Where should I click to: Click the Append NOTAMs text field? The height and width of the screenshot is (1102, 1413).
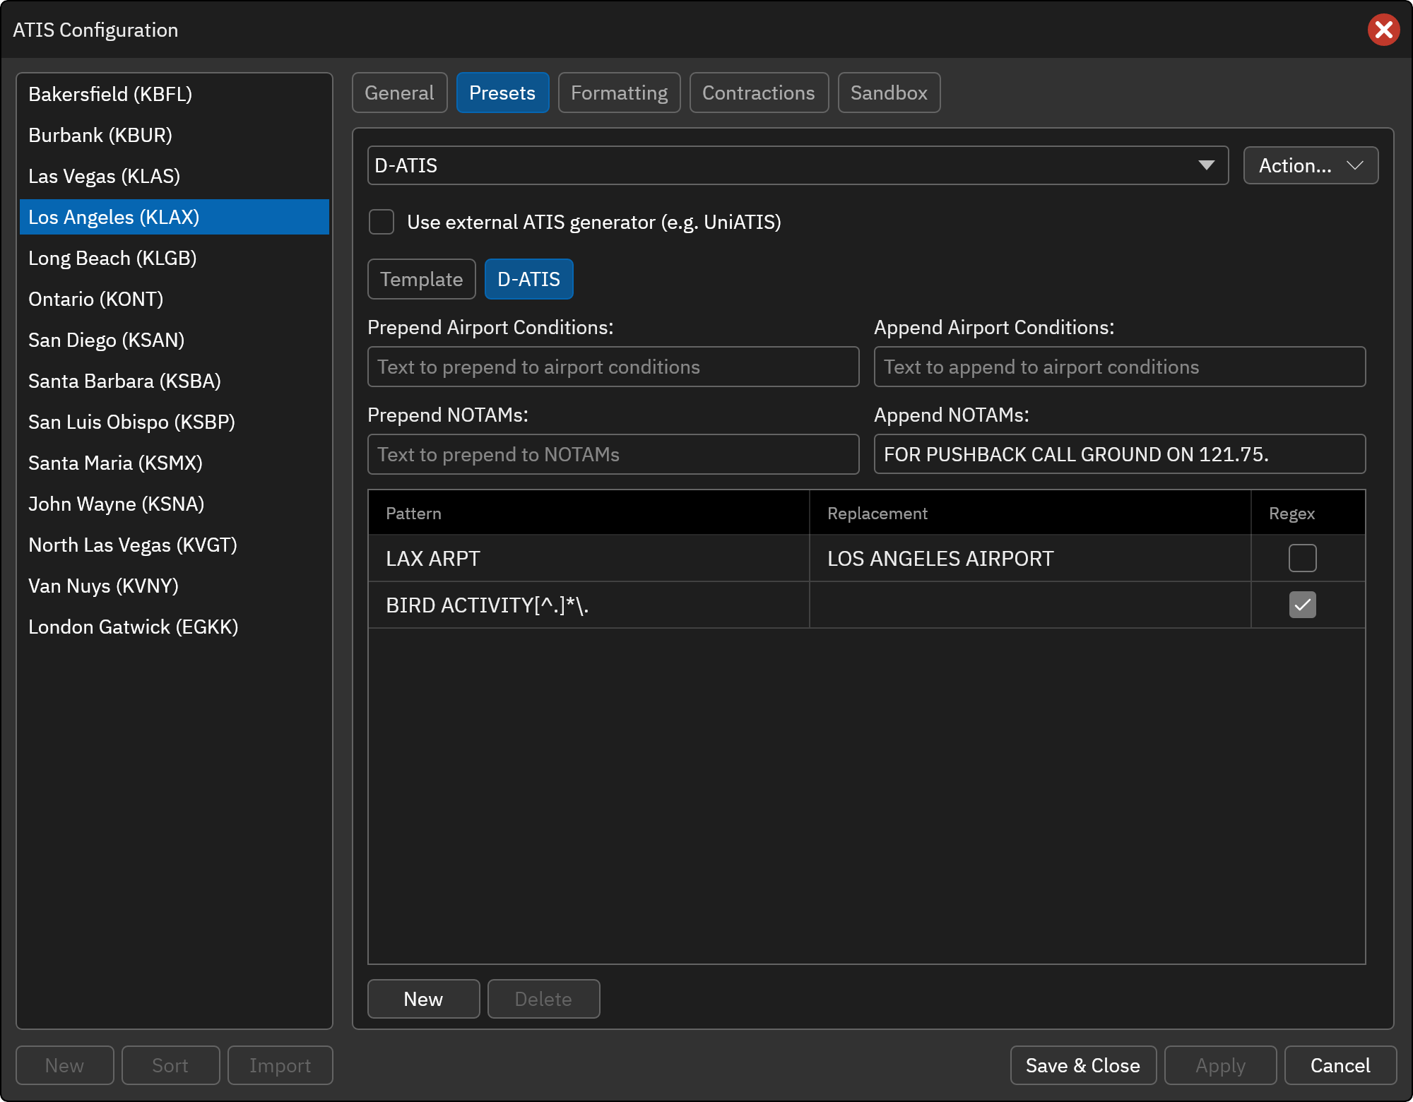click(x=1120, y=454)
